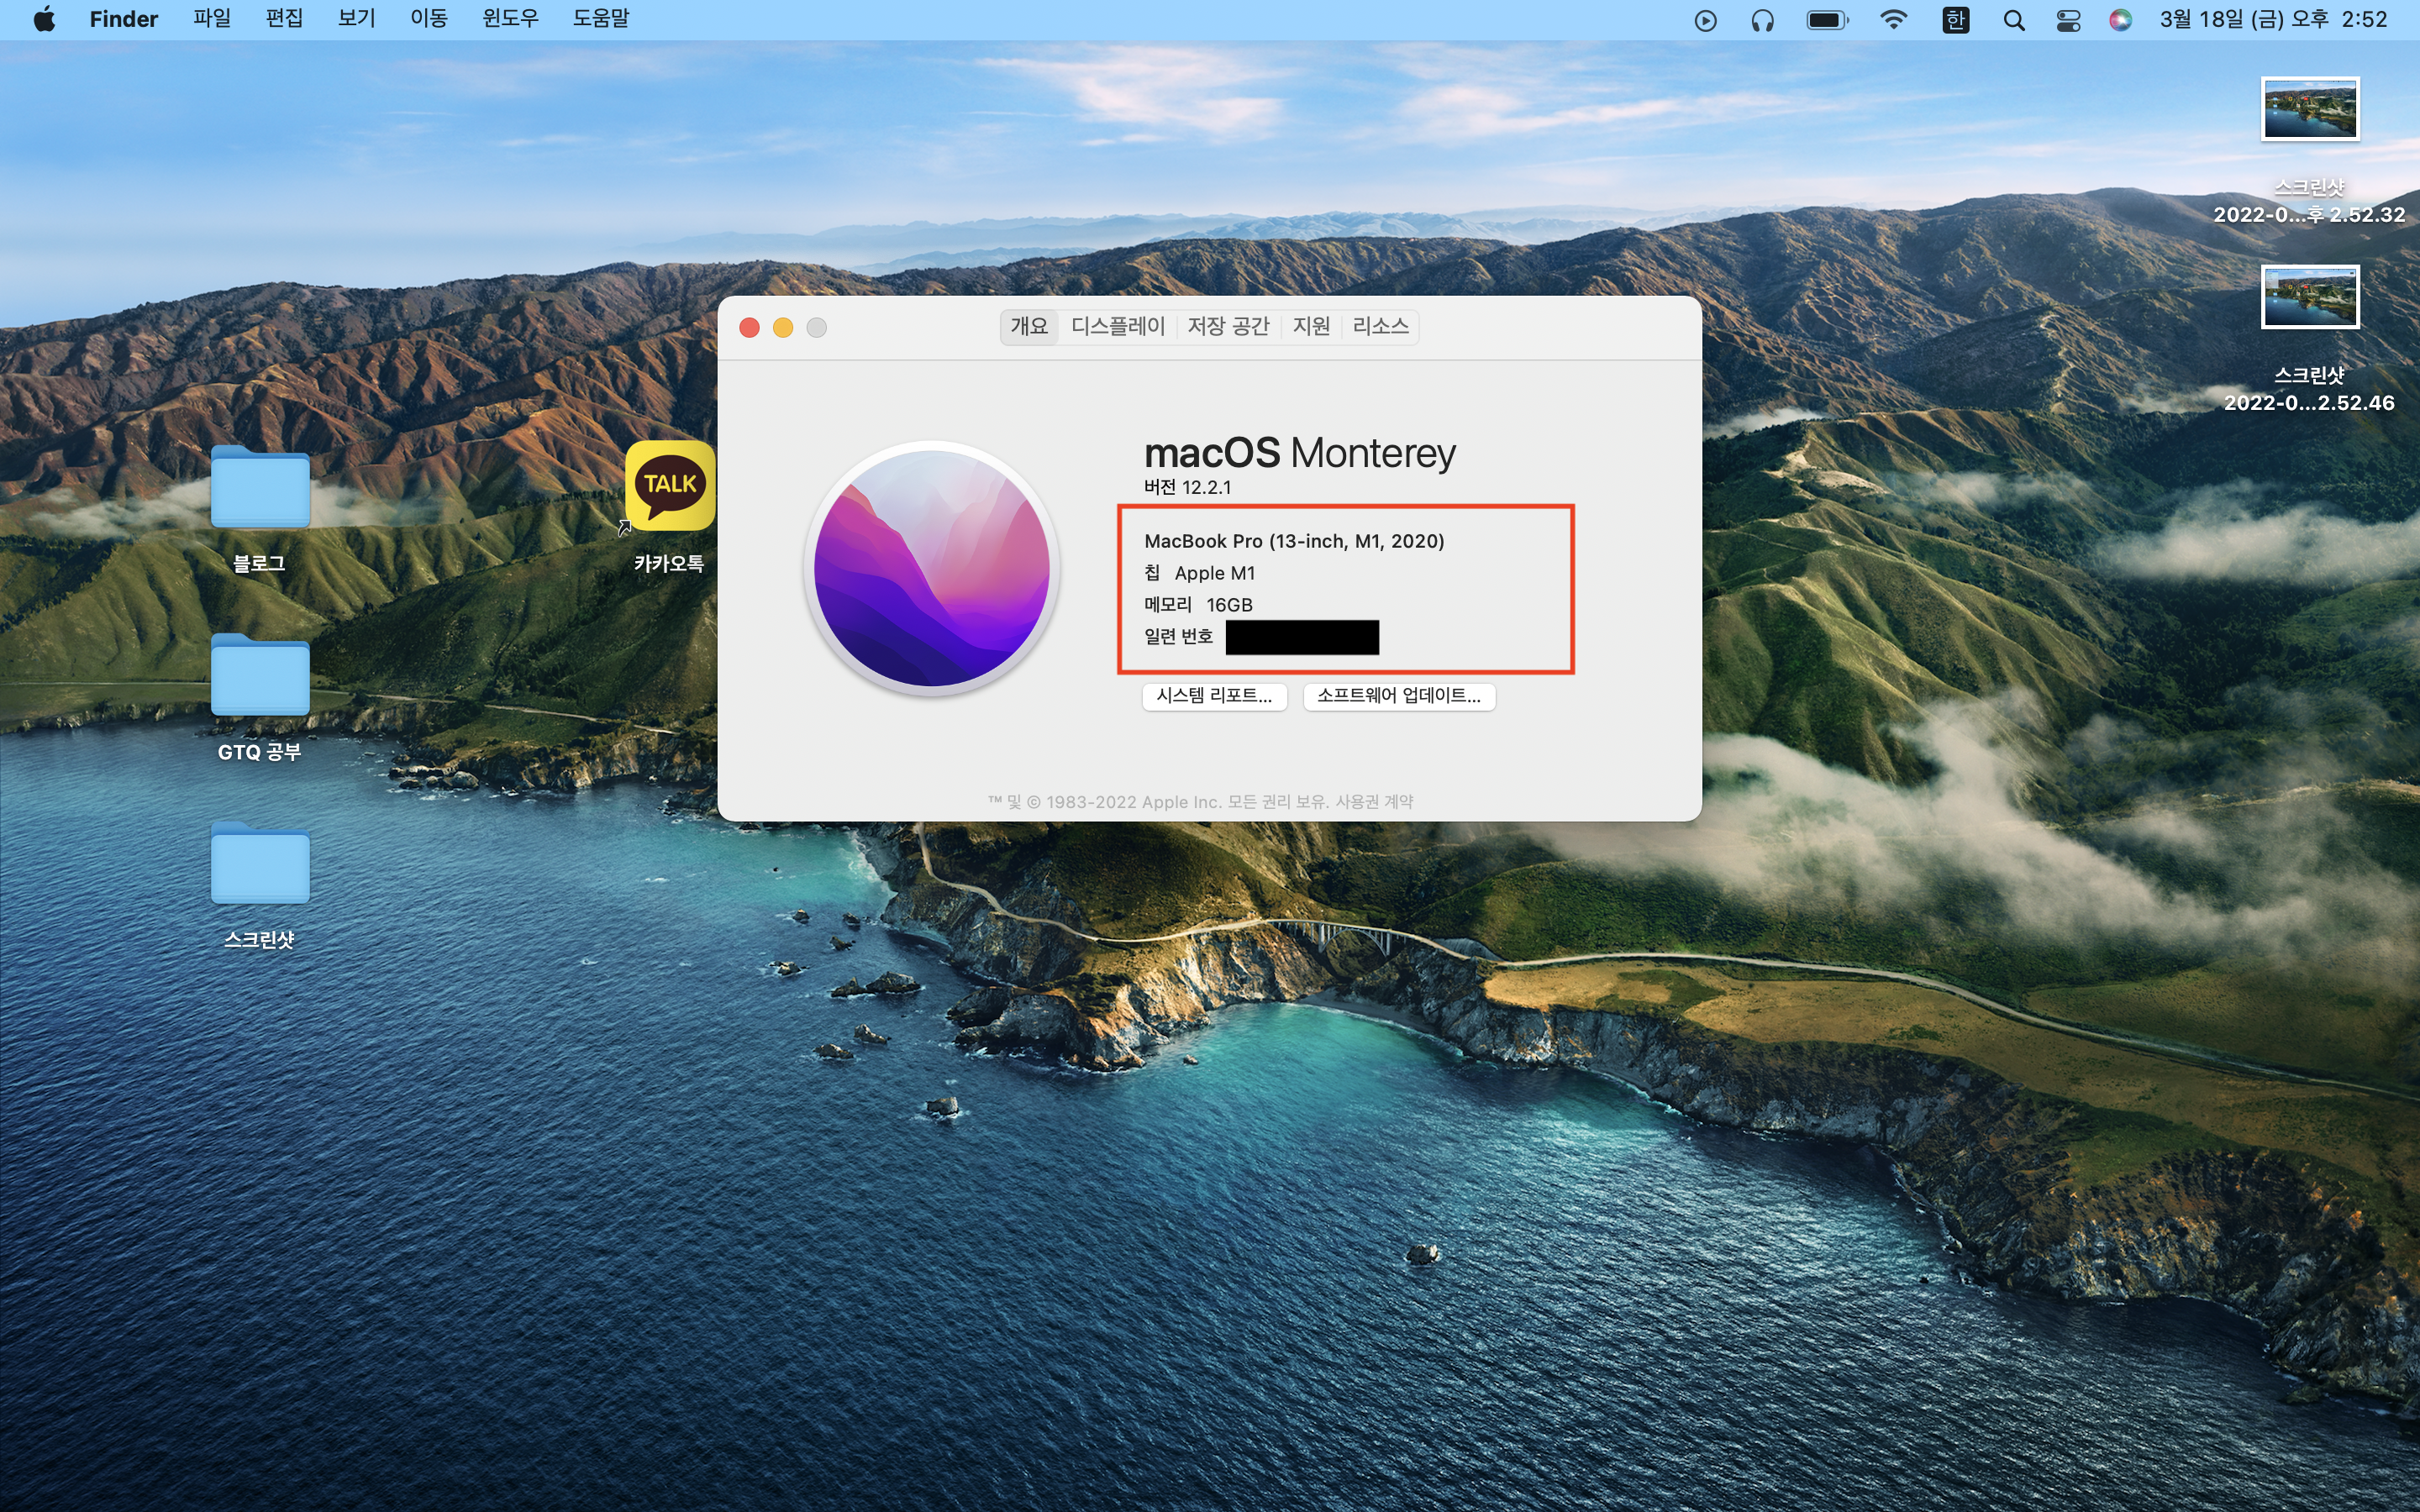Switch to the 저장 공간 tab
This screenshot has height=1512, width=2420.
point(1228,326)
